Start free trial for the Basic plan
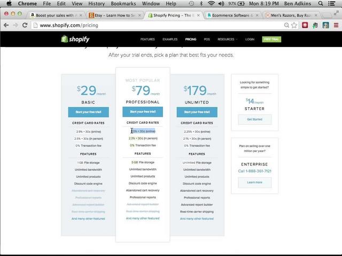The image size is (342, 256). click(88, 112)
